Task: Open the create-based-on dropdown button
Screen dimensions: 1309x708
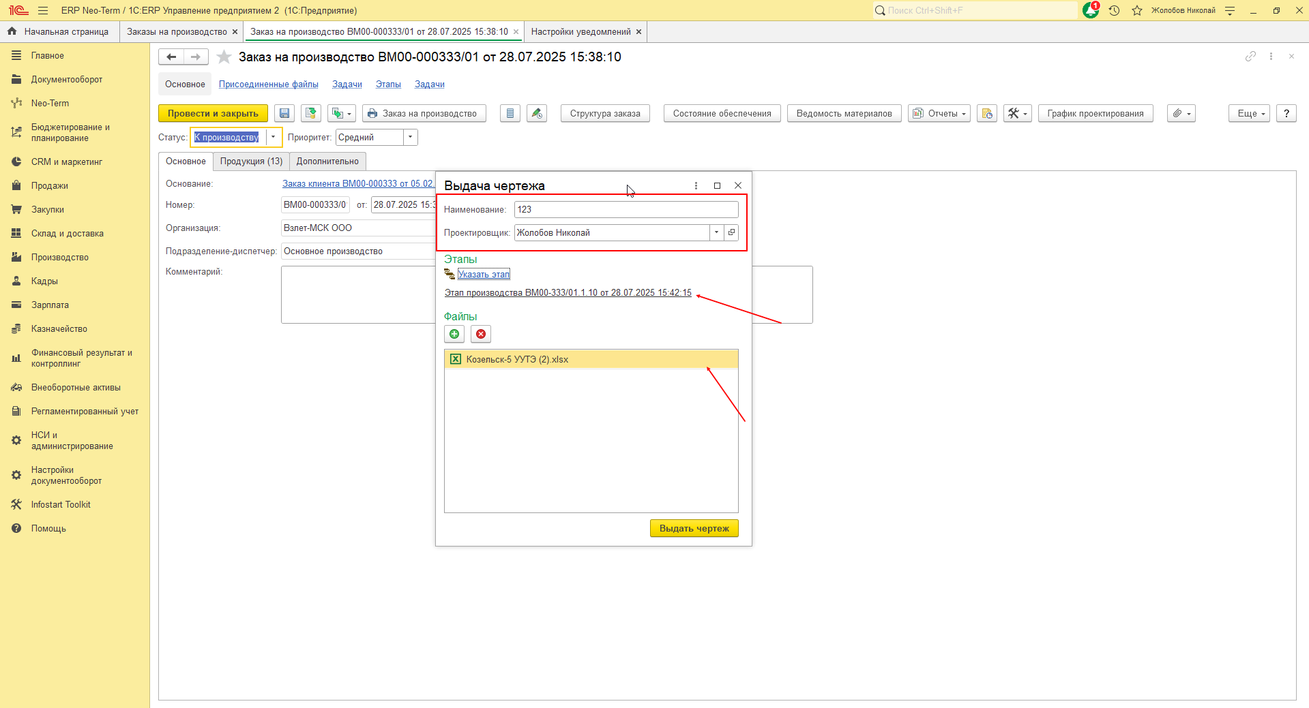Action: point(342,114)
